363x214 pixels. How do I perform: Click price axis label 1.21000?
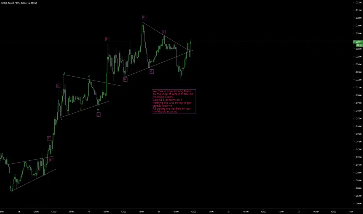[x=358, y=173]
